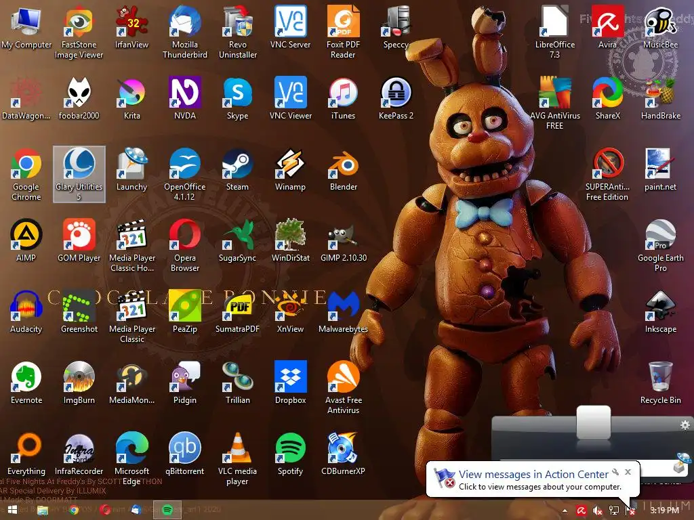Viewport: 694px width, 520px height.
Task: Open the HandBrake desktop icon
Action: point(660,99)
